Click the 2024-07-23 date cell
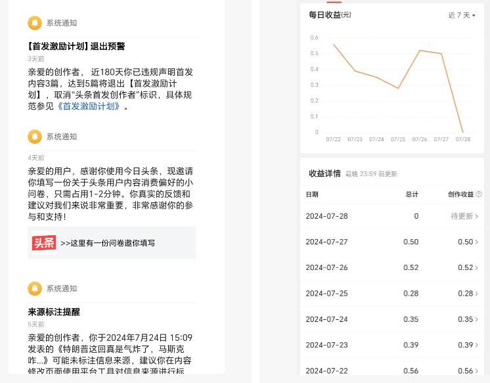The image size is (490, 383). (x=326, y=345)
